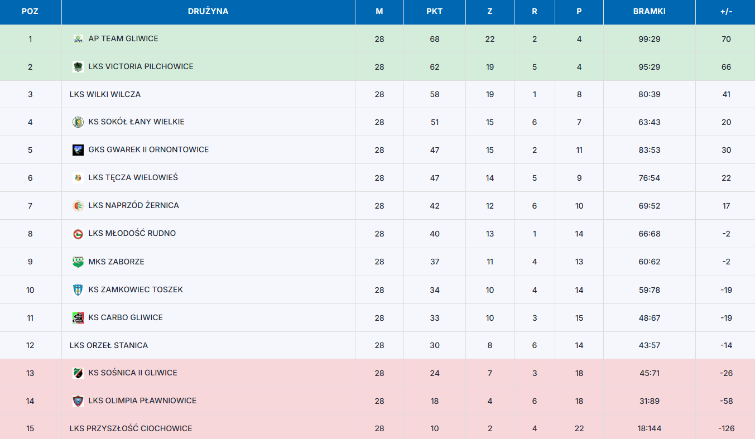Click the MKS Zaborze green logo
This screenshot has height=439, width=755.
tap(78, 262)
